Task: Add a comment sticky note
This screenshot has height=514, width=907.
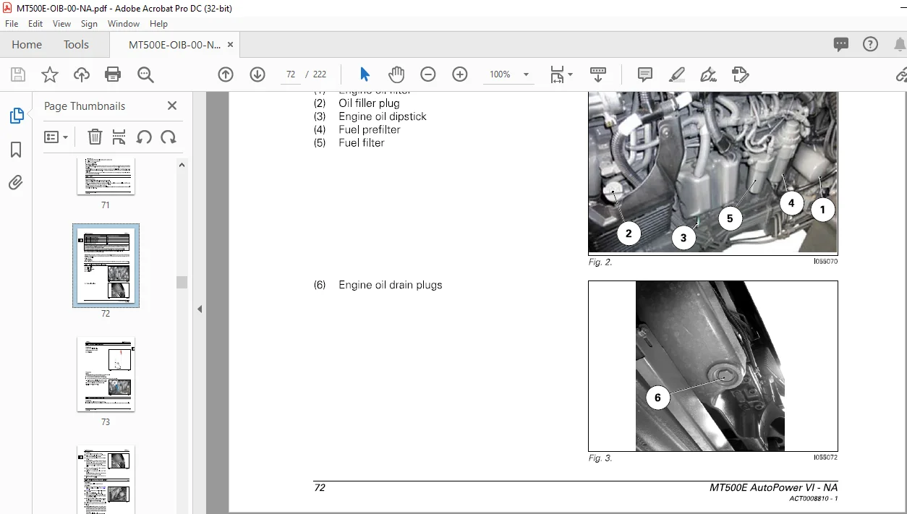Action: pyautogui.click(x=645, y=74)
